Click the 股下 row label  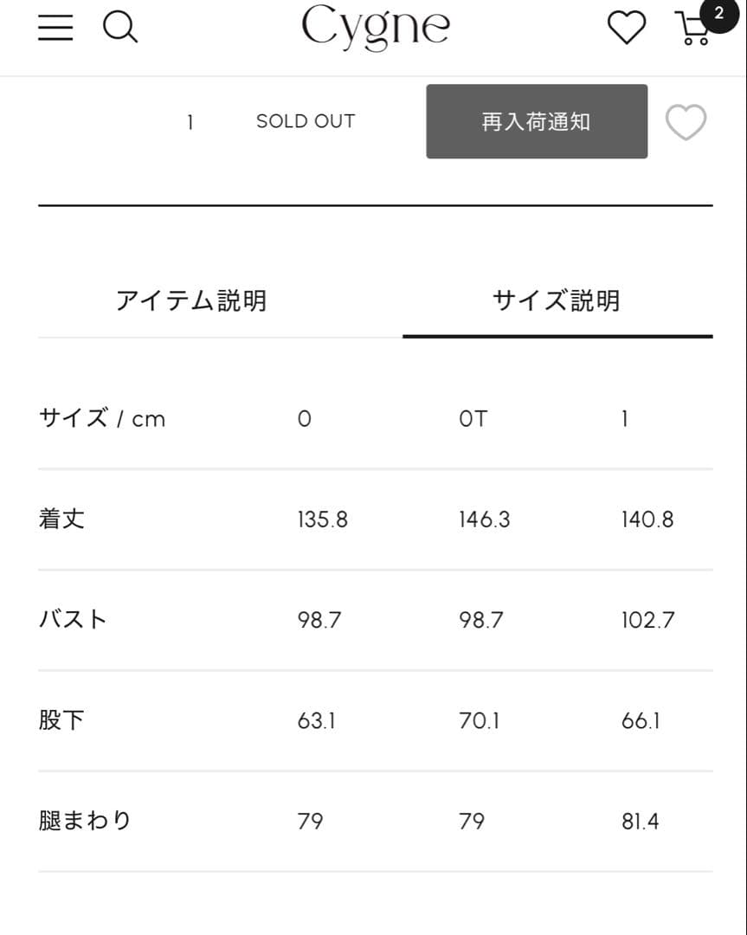point(61,720)
